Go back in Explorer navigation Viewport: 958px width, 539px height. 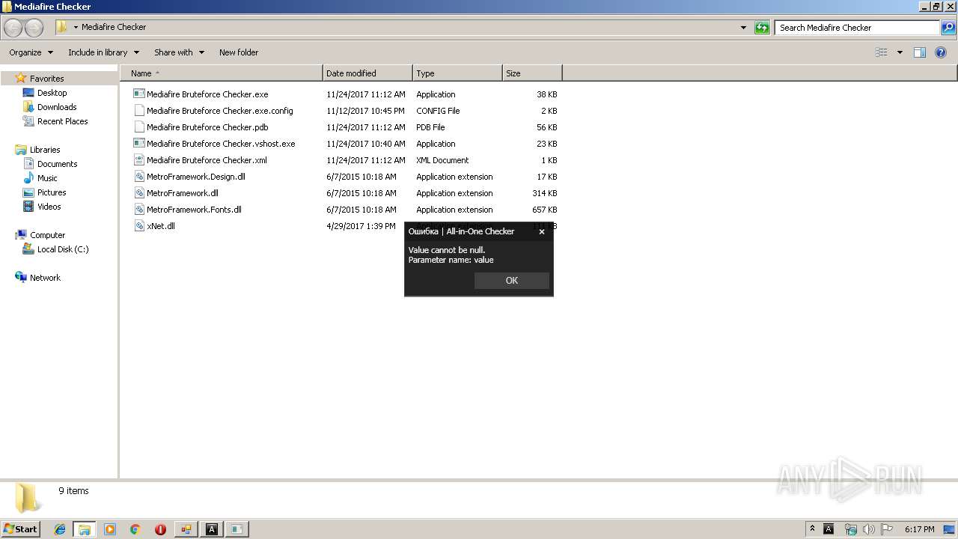click(x=13, y=28)
